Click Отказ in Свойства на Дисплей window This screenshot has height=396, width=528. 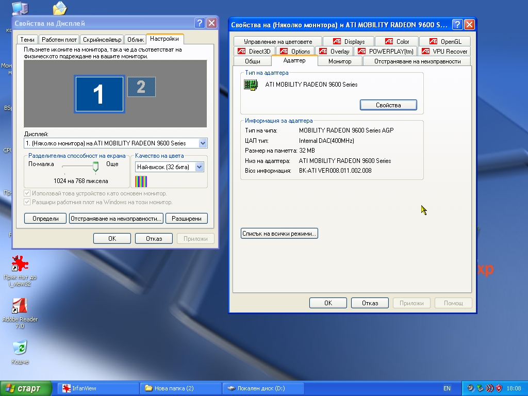point(154,238)
